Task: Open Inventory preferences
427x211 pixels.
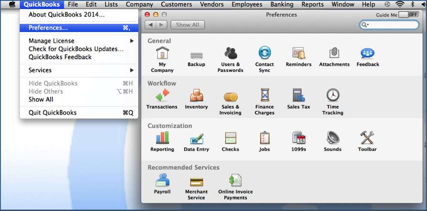Action: pos(197,99)
